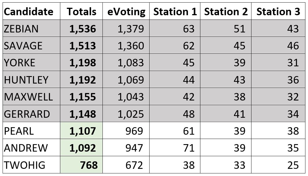Click the Station 2 column header
The height and width of the screenshot is (176, 308).
click(x=226, y=11)
